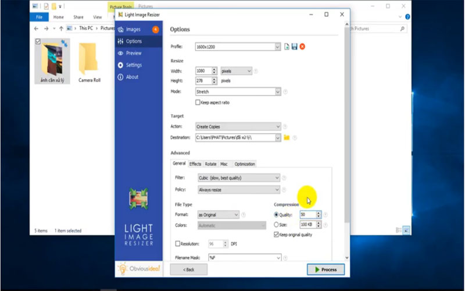Image resolution: width=465 pixels, height=291 pixels.
Task: Open Explorer Share ribbon tab
Action: pyautogui.click(x=78, y=17)
